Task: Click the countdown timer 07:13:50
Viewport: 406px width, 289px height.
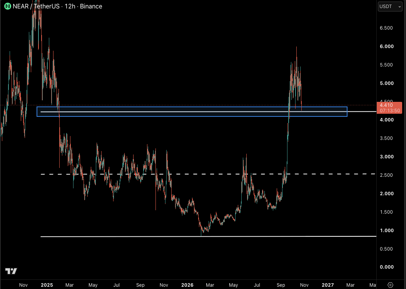Action: (390, 111)
